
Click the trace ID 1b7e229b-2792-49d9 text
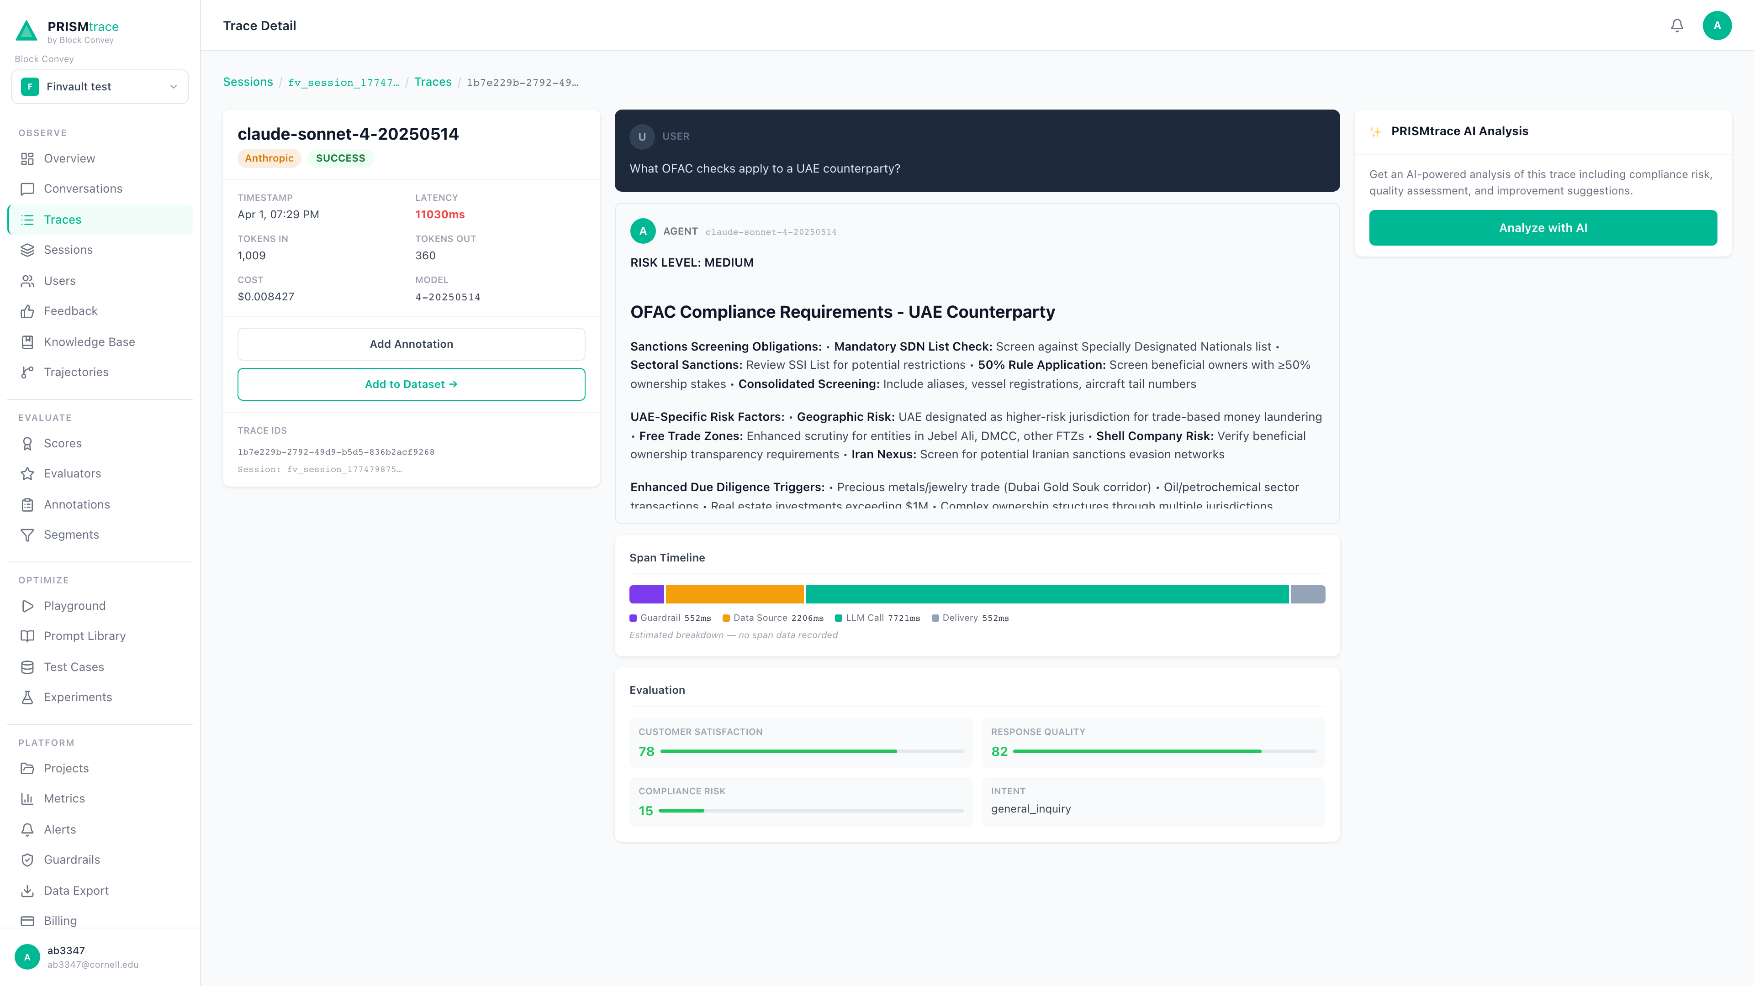tap(336, 452)
